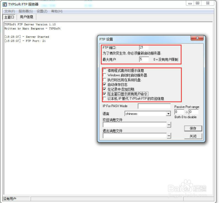Open the 服务器(S) menu
The image size is (219, 203).
point(25,11)
